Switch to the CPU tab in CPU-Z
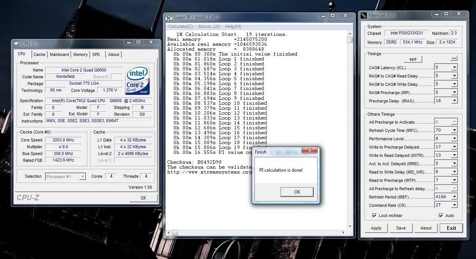Image resolution: width=476 pixels, height=259 pixels. pos(22,54)
